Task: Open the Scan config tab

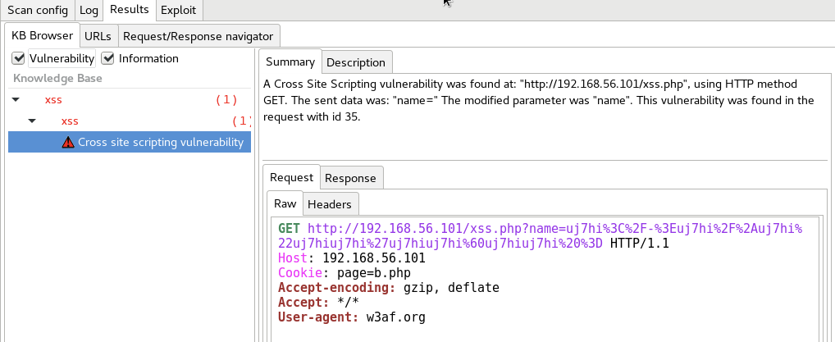Action: pos(38,10)
